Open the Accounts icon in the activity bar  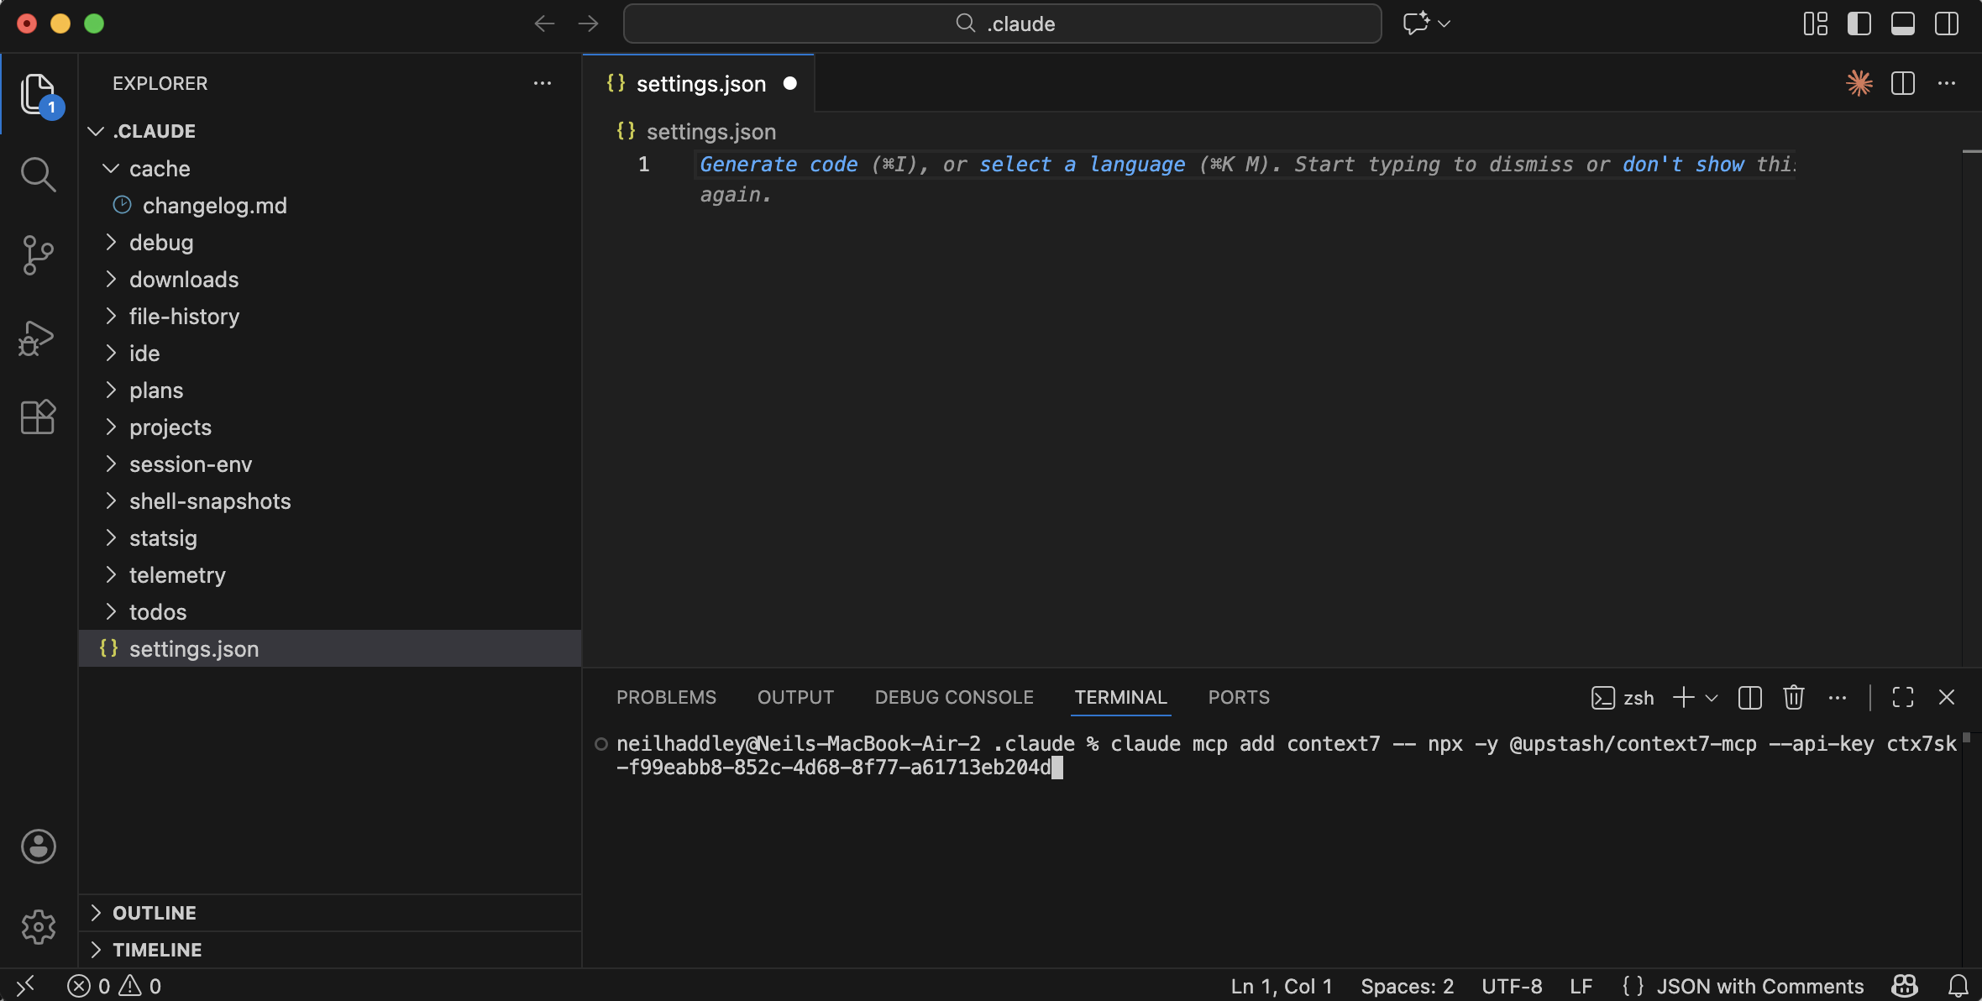coord(38,846)
